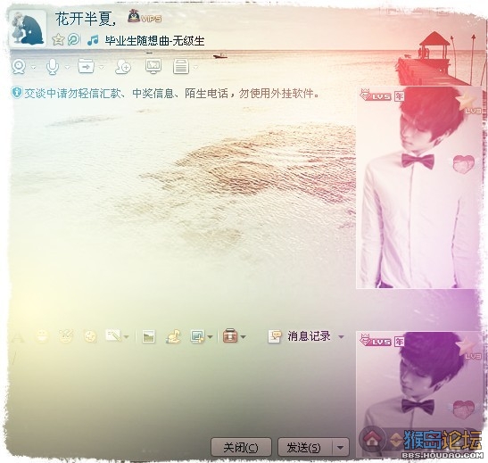Expand the screen capture dropdown arrow
The height and width of the screenshot is (463, 488).
click(x=210, y=337)
